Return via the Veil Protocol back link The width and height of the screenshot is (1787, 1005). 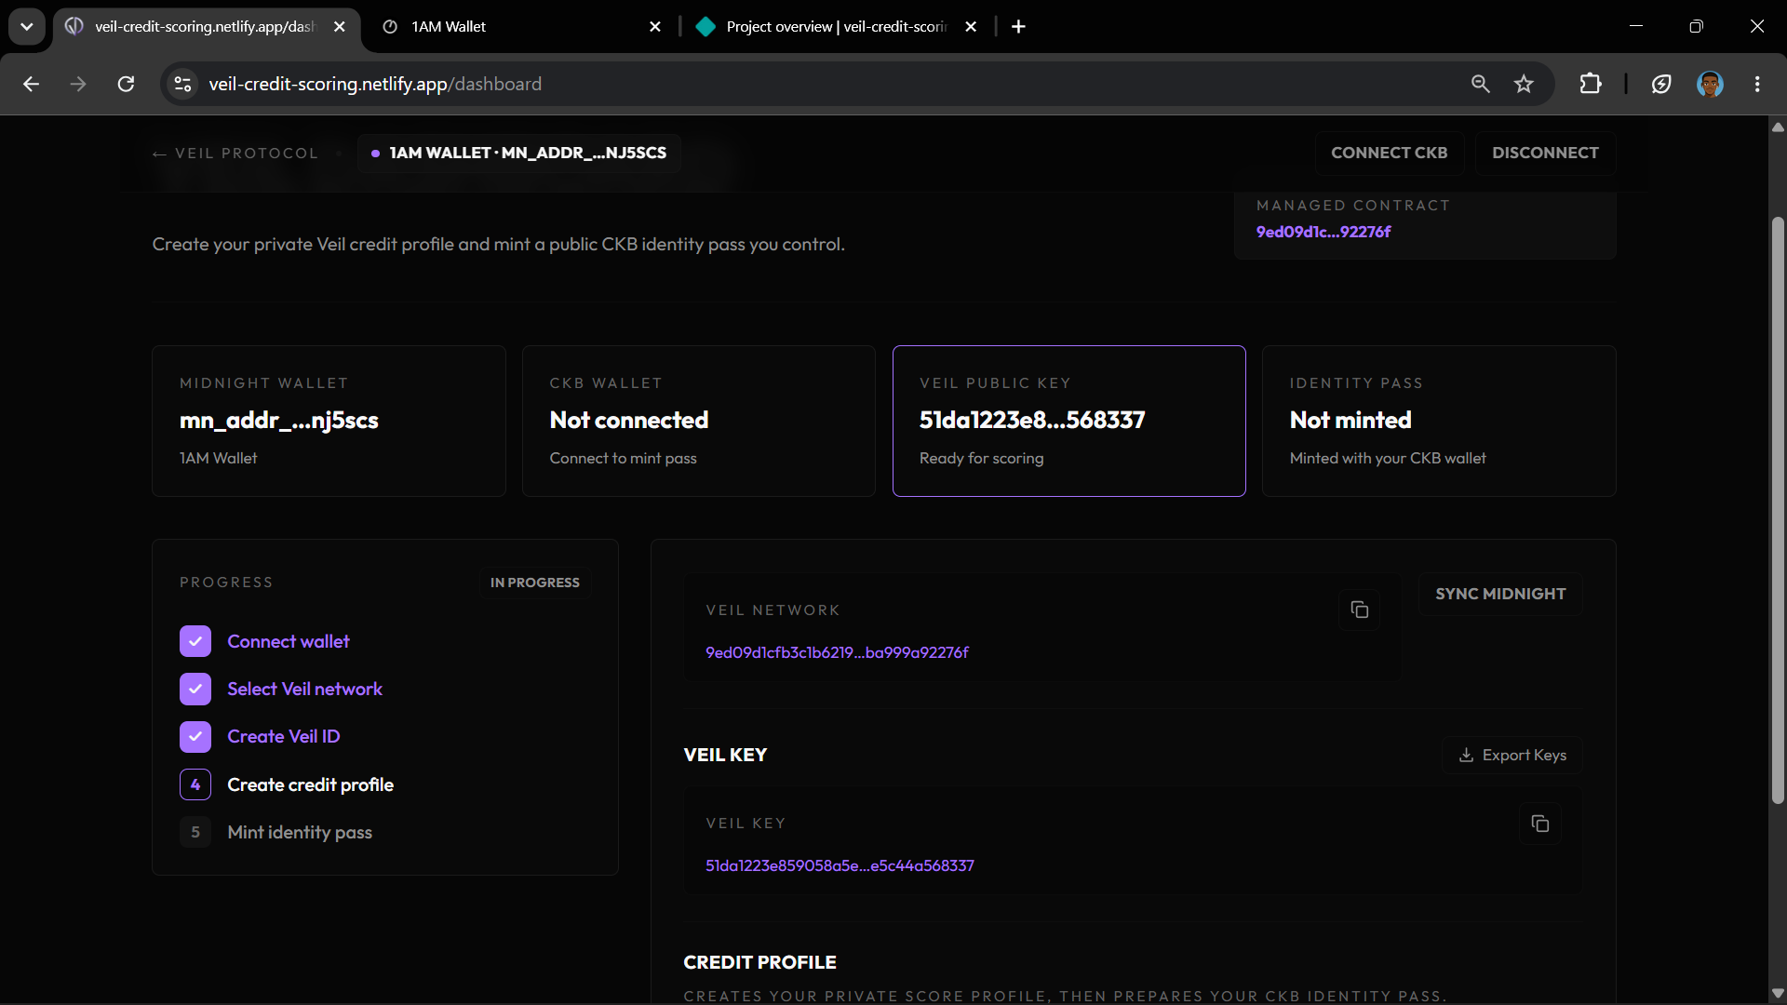(x=235, y=153)
